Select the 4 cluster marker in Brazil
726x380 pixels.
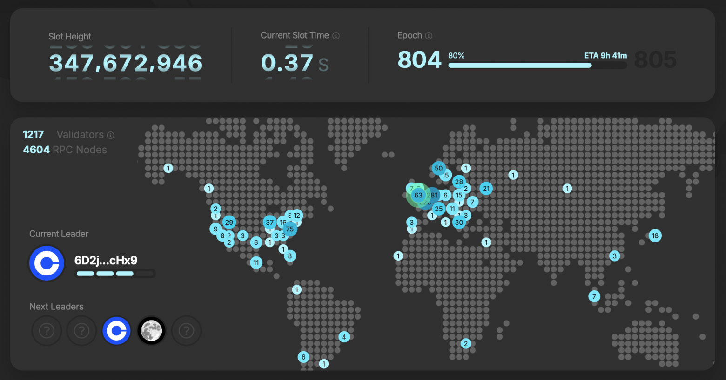[344, 337]
